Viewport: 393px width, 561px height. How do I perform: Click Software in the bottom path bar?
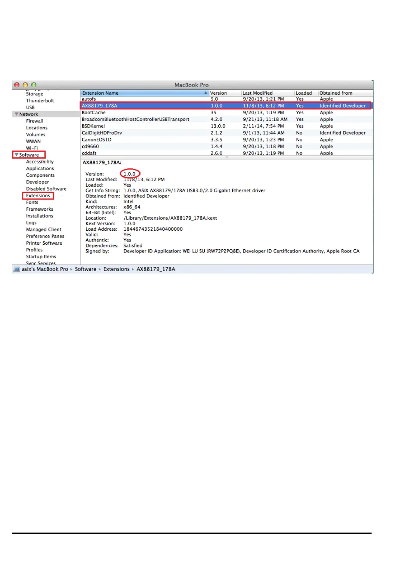click(x=85, y=269)
